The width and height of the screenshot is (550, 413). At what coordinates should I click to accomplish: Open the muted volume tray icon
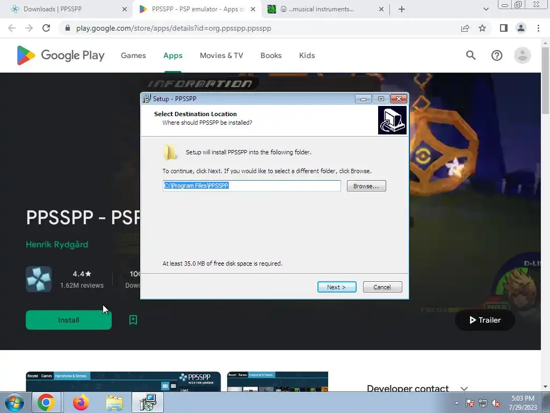496,403
